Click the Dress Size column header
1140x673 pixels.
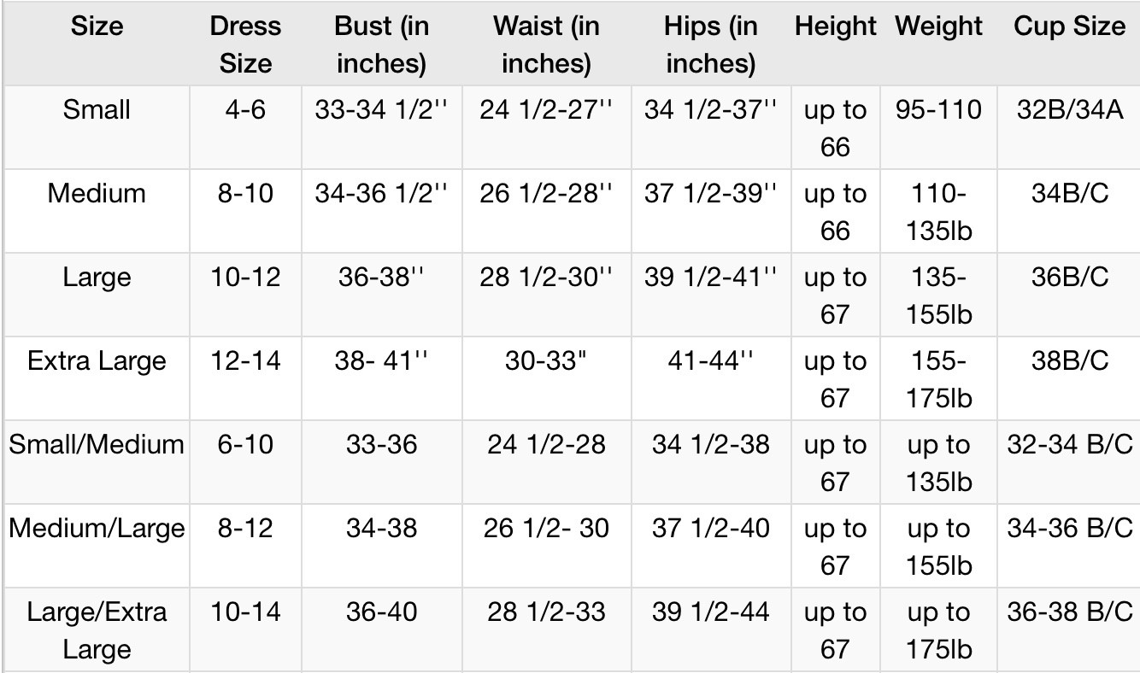click(x=245, y=44)
